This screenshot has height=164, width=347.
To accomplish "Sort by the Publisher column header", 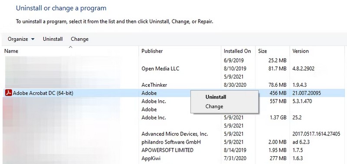I will pyautogui.click(x=152, y=51).
